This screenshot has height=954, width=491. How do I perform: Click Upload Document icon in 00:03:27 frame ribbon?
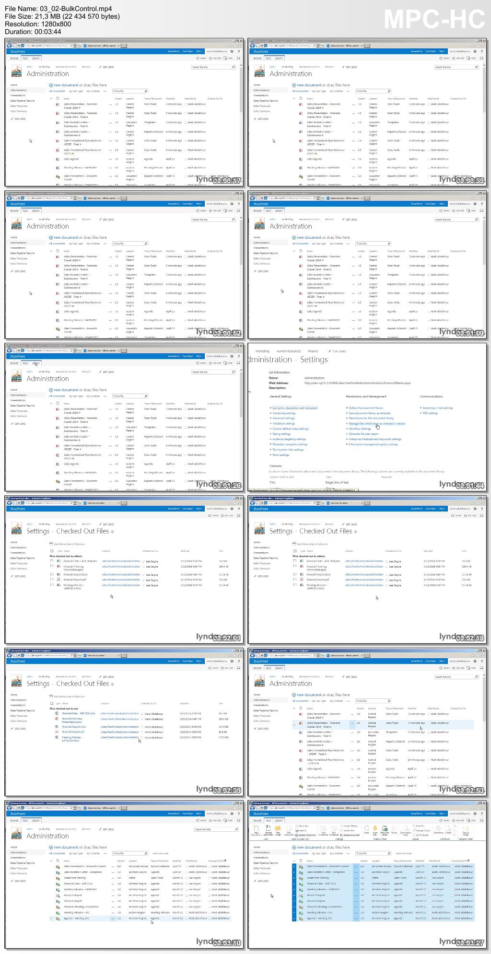[269, 828]
